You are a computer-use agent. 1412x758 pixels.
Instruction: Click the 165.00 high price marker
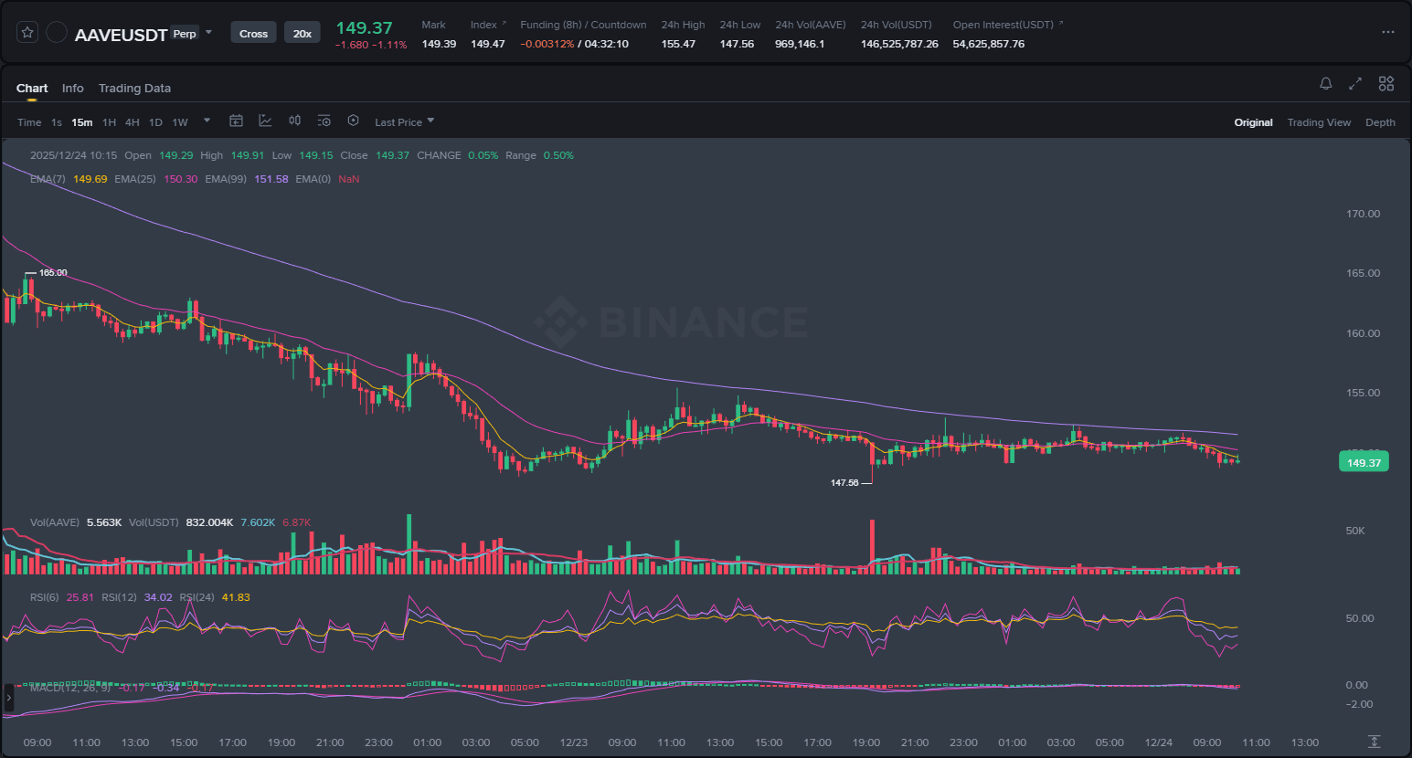coord(53,272)
